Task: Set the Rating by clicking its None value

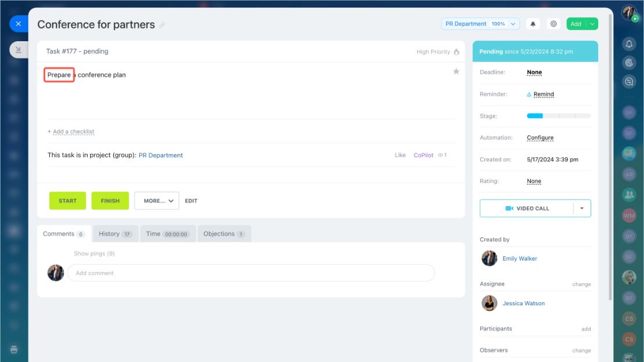Action: 534,181
